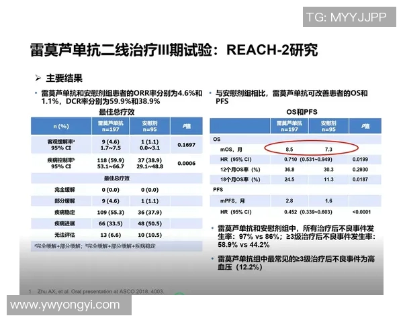This screenshot has height=322, width=403.
Task: Click the bullet about ORR率 4.6%和1.1%
Action: click(122, 97)
